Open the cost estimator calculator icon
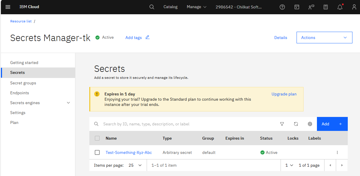This screenshot has width=360, height=176. [x=326, y=7]
